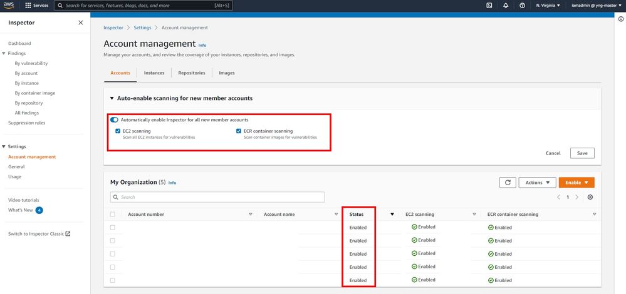626x294 pixels.
Task: Focus the AWS services search bar
Action: (x=143, y=6)
